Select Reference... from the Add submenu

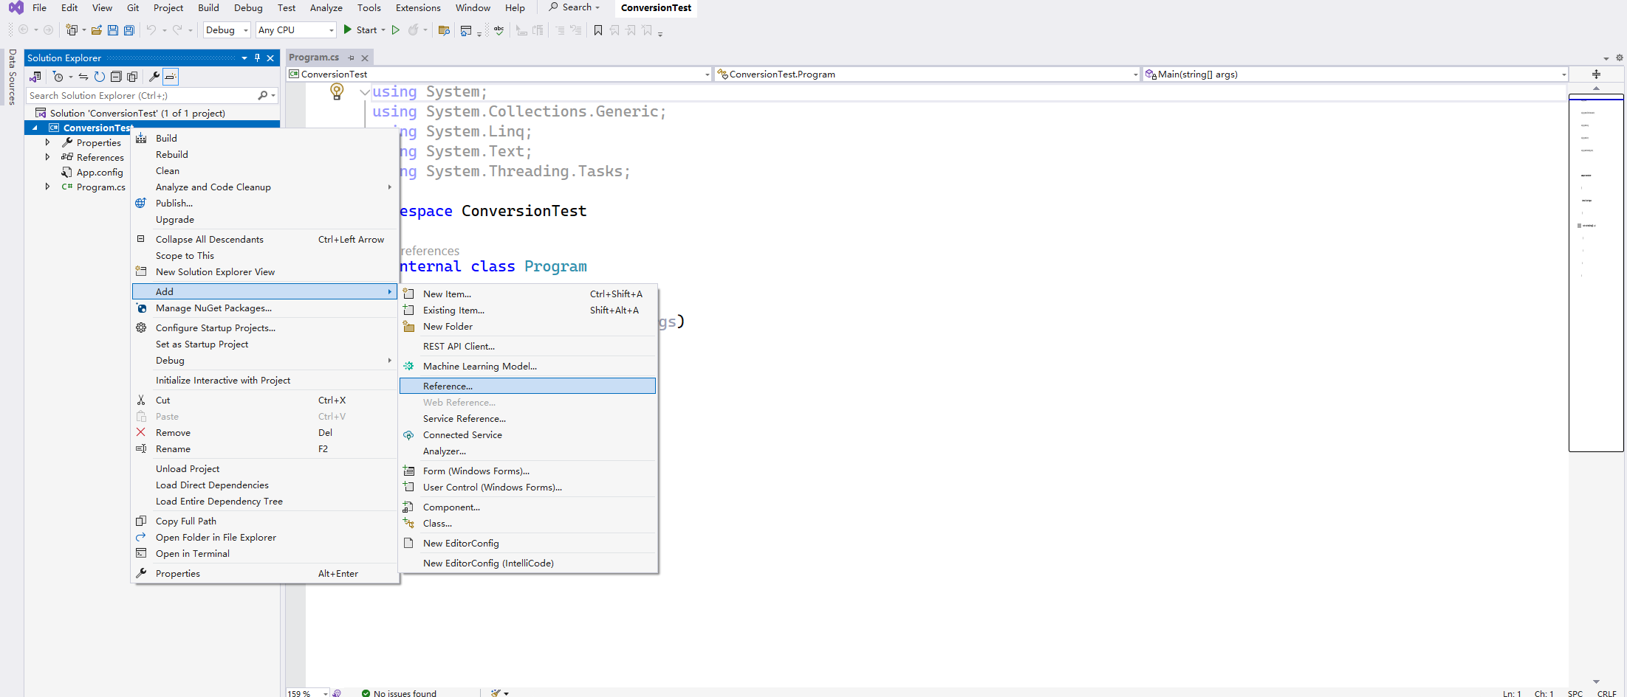click(448, 386)
